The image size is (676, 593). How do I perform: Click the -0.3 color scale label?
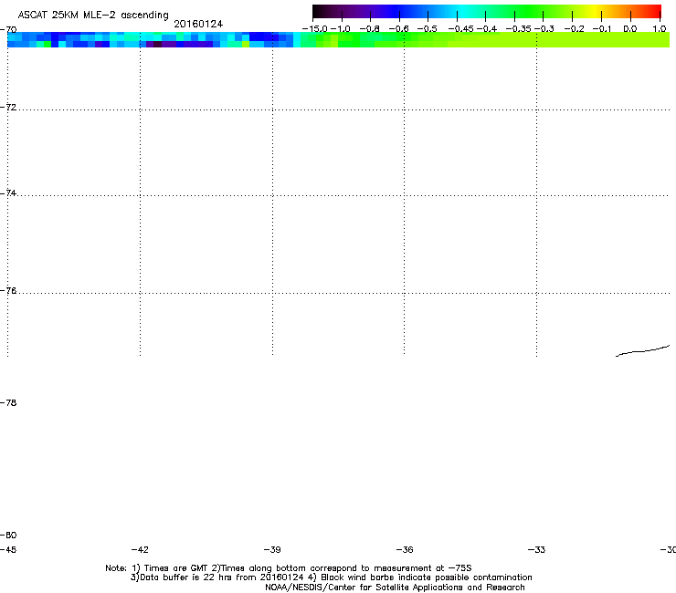click(x=544, y=29)
